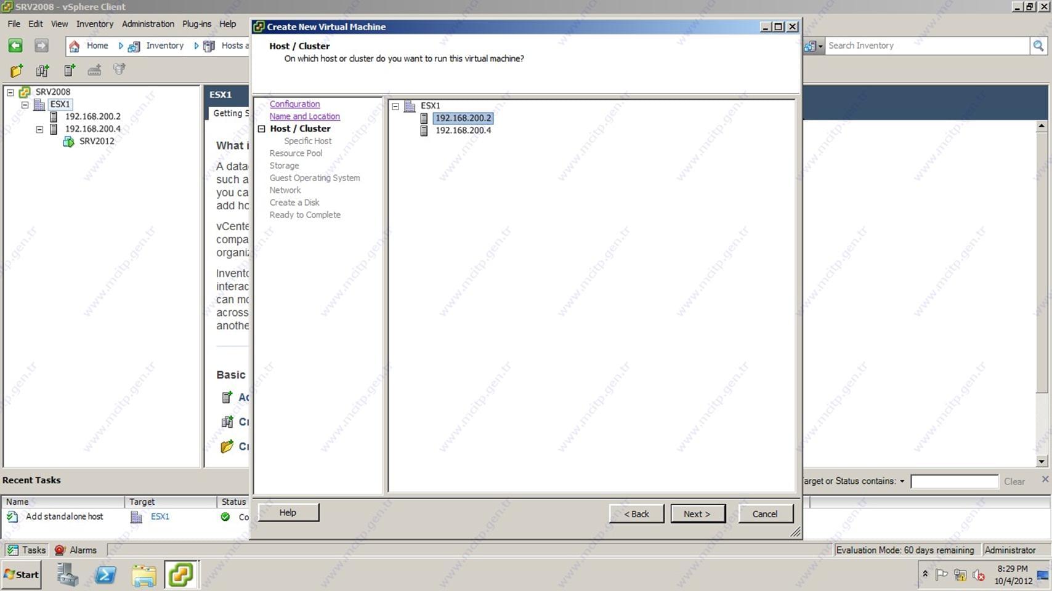
Task: Open search scope dropdown arrow
Action: click(820, 46)
